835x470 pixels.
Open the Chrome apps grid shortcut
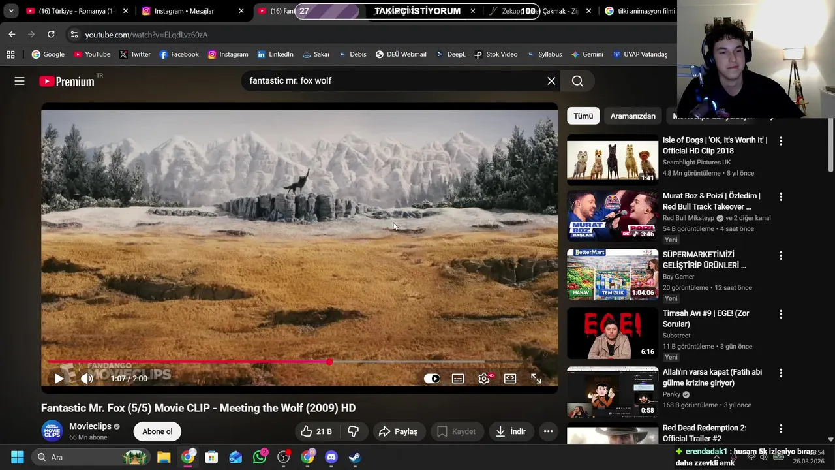coord(10,54)
